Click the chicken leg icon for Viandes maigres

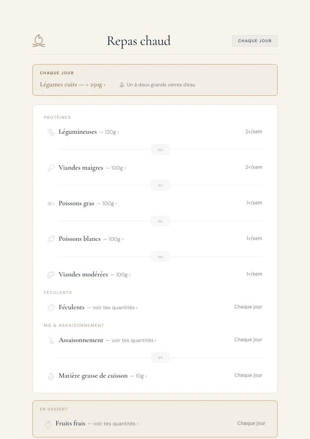[x=51, y=168]
